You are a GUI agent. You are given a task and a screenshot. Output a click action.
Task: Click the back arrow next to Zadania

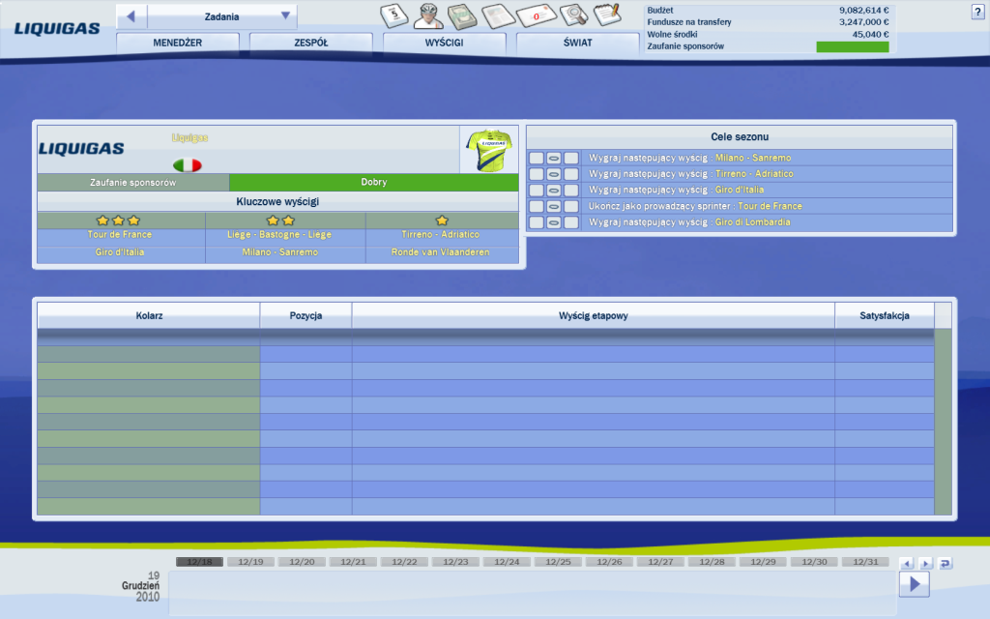click(x=131, y=16)
